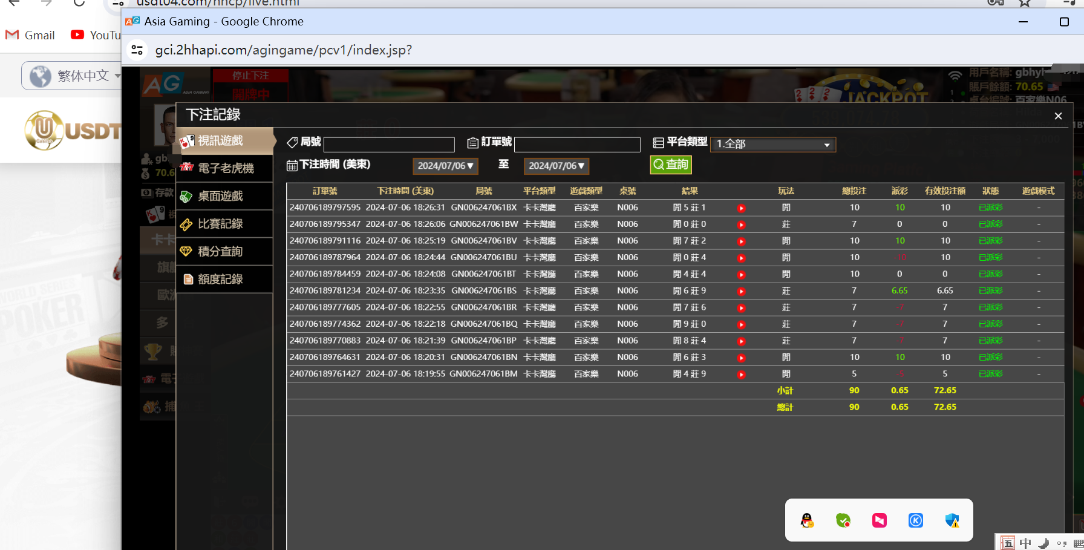Click the site info icon in address bar
Image resolution: width=1084 pixels, height=550 pixels.
coord(137,50)
